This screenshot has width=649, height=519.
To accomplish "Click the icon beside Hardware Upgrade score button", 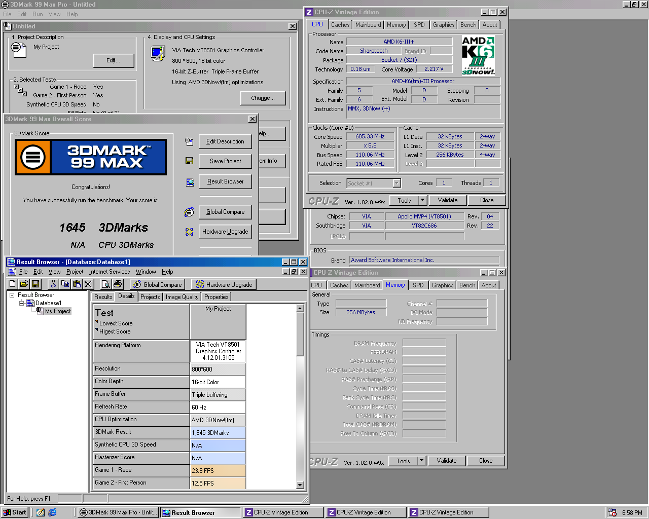I will 189,232.
